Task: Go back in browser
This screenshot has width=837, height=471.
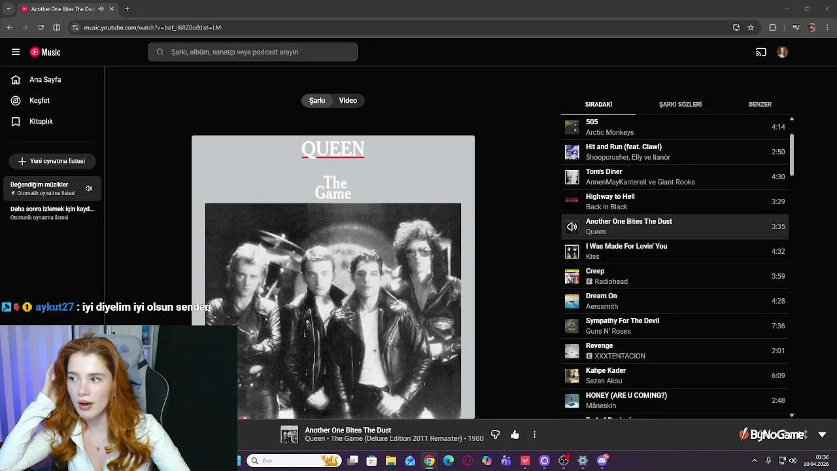Action: click(9, 27)
